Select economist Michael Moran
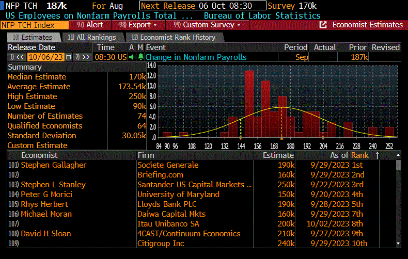408x259 pixels. point(46,214)
